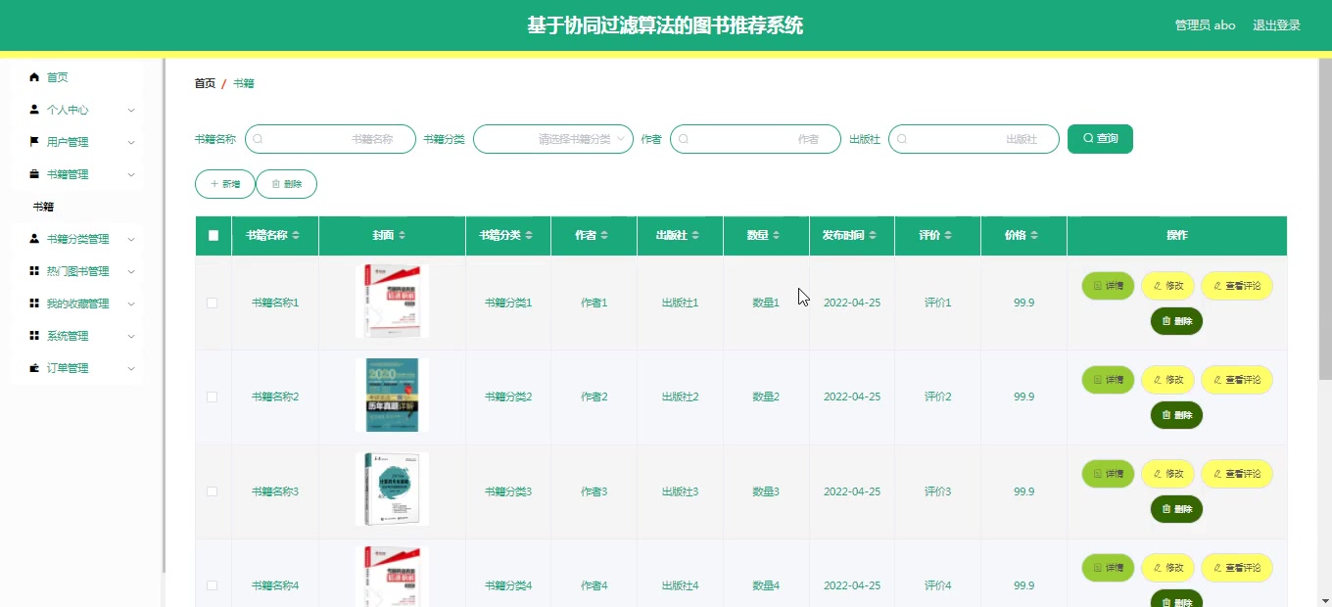Click the chart icon next to 订单管理
The height and width of the screenshot is (607, 1332).
coord(32,367)
